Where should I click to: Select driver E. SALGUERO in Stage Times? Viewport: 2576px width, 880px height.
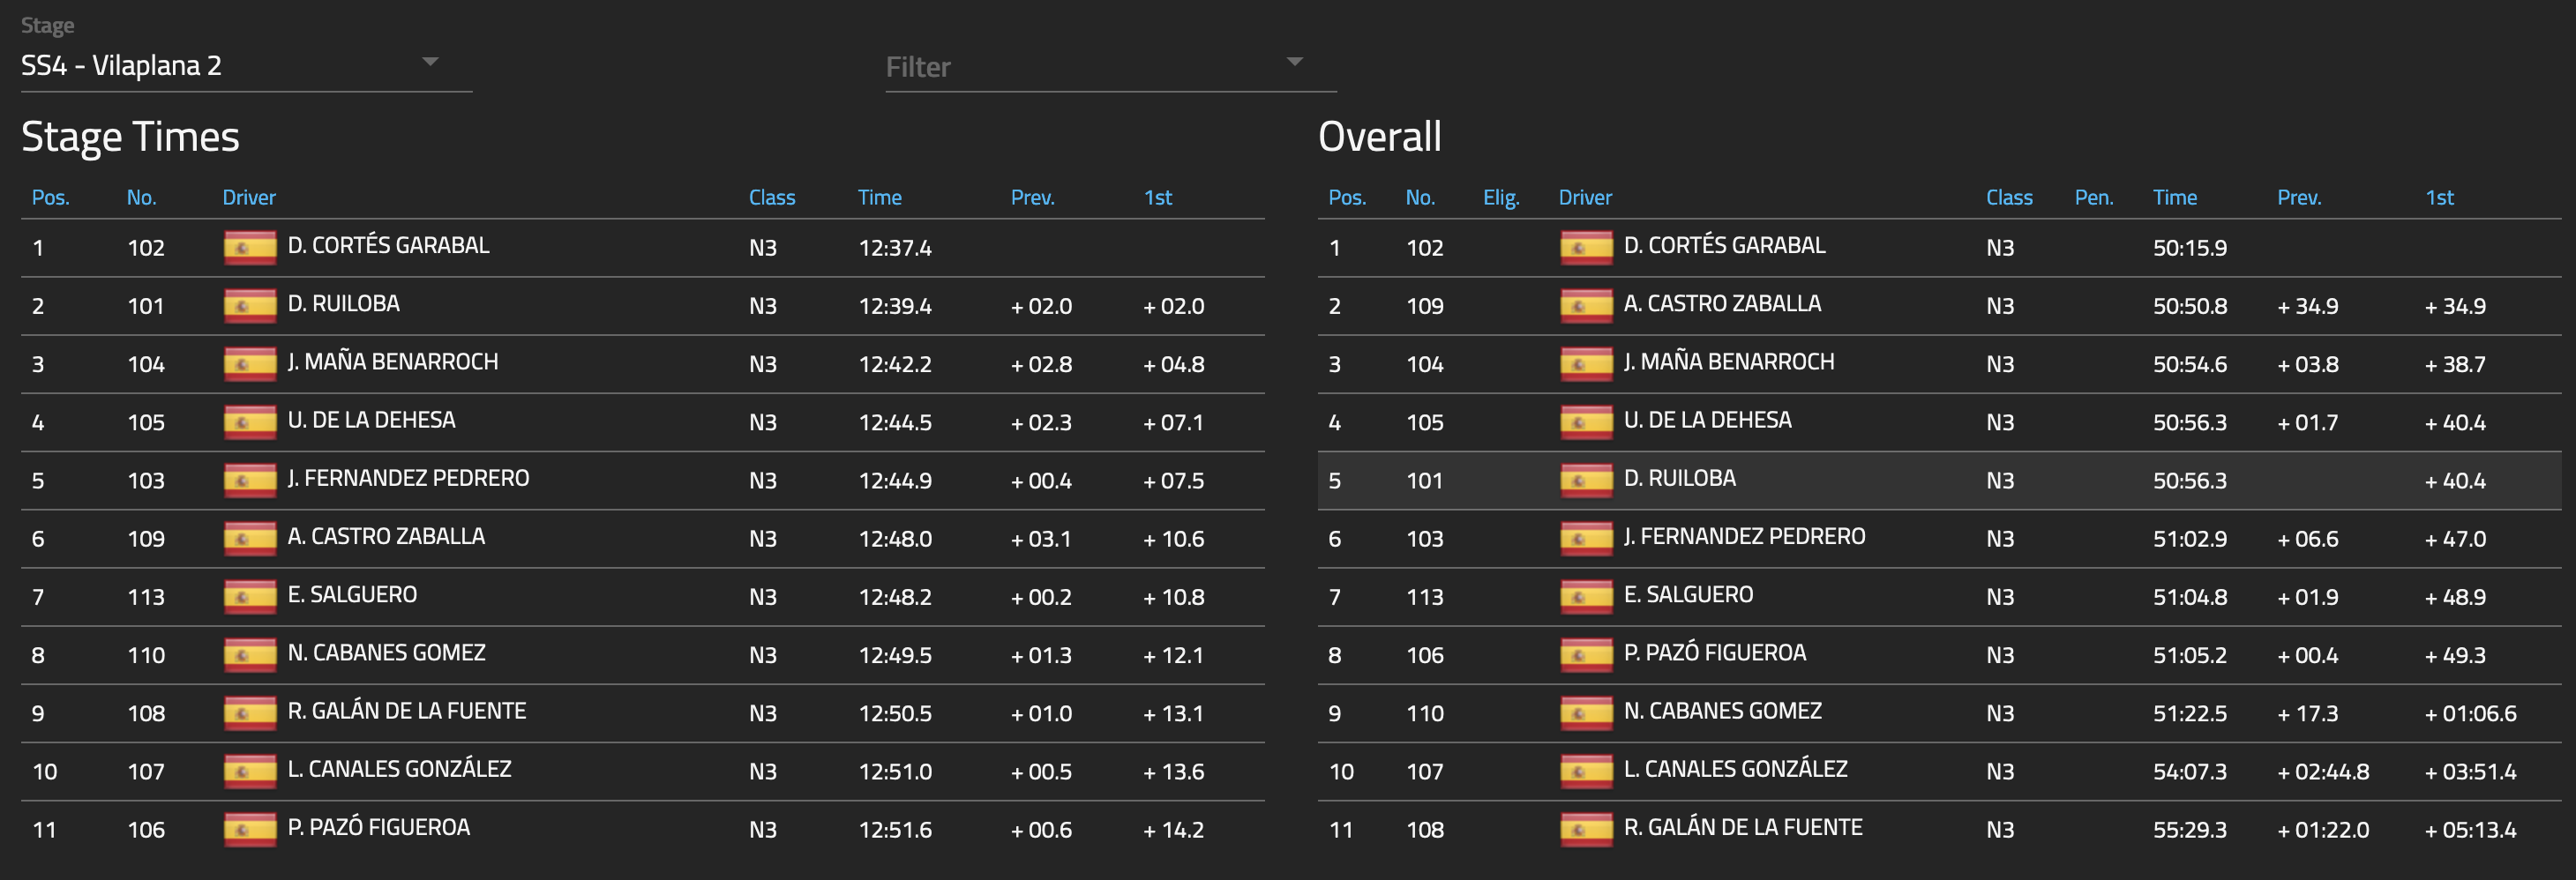(352, 594)
